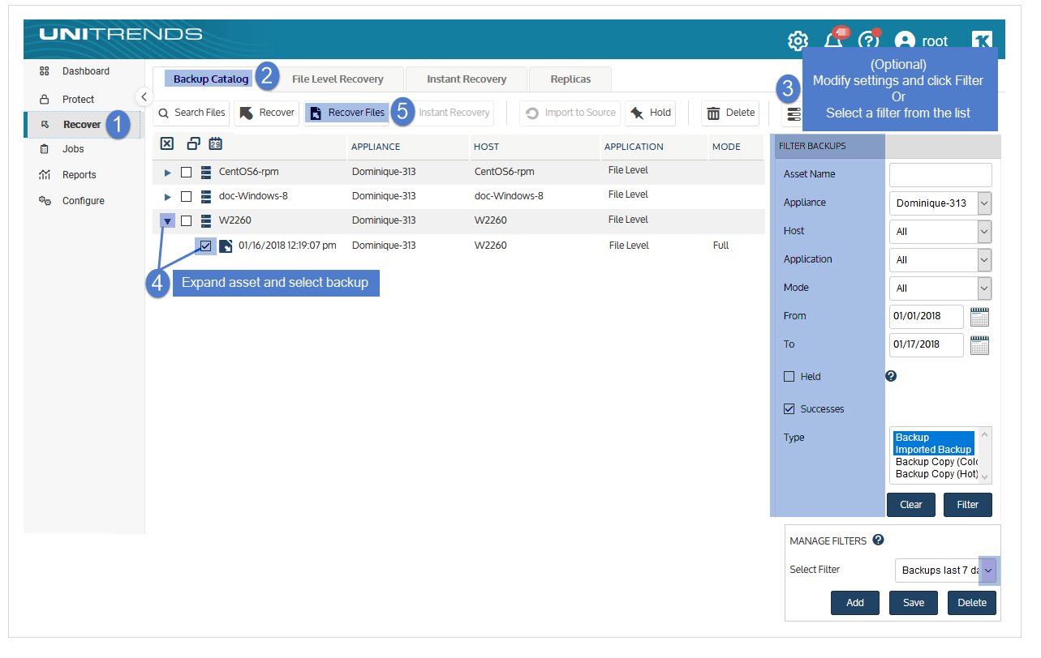Open the To date calendar picker
Viewport: 1041px width, 658px height.
coord(980,345)
